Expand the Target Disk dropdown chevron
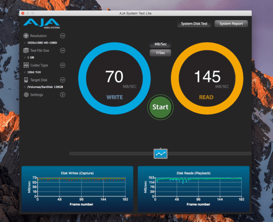Image resolution: width=273 pixels, height=222 pixels. (x=63, y=80)
